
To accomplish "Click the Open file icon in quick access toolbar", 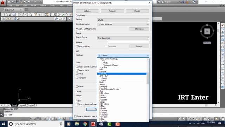I will (13, 2).
